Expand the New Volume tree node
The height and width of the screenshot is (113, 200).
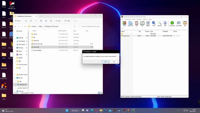(16, 88)
